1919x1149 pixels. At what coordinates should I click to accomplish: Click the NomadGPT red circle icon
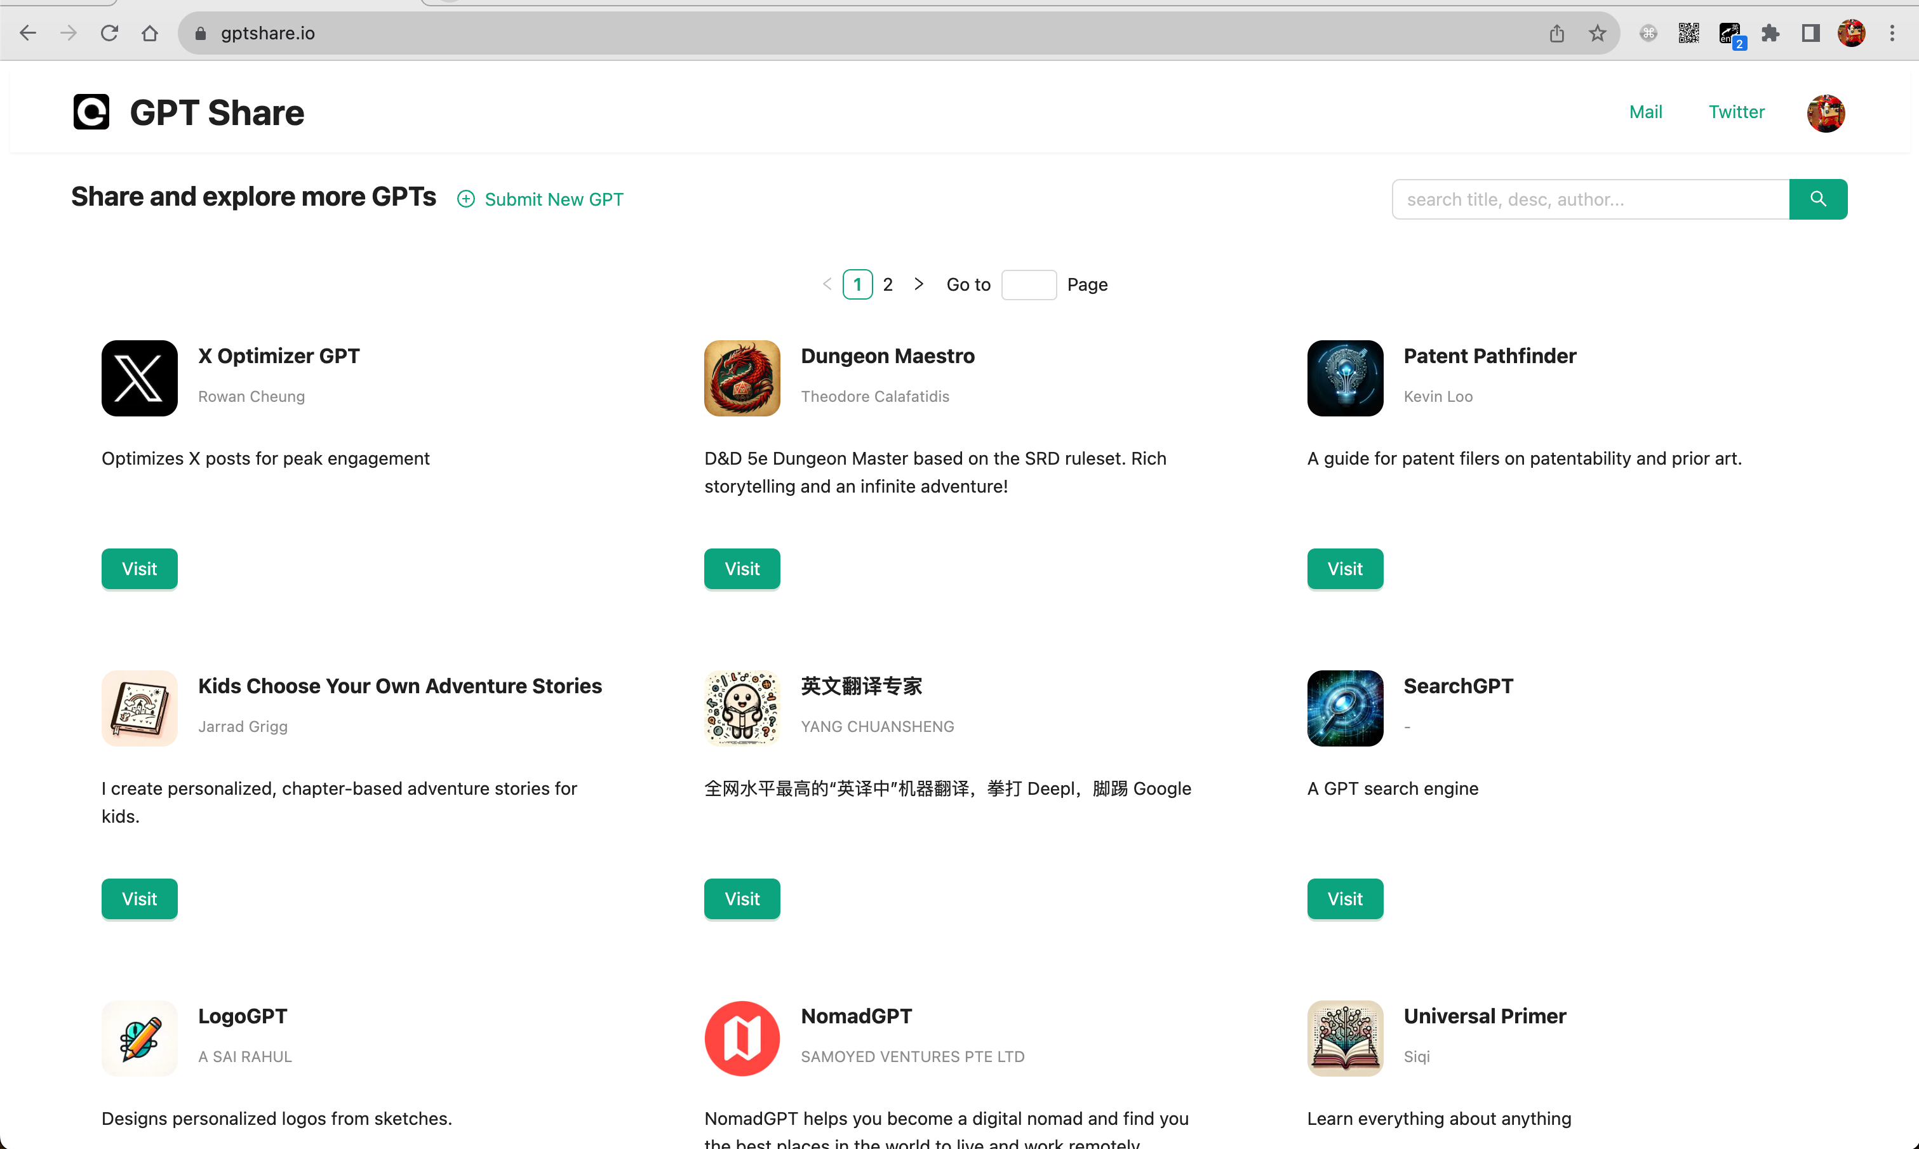pyautogui.click(x=741, y=1037)
